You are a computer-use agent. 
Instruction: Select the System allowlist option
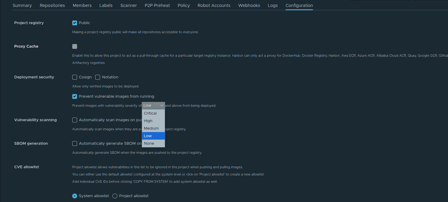click(x=75, y=196)
